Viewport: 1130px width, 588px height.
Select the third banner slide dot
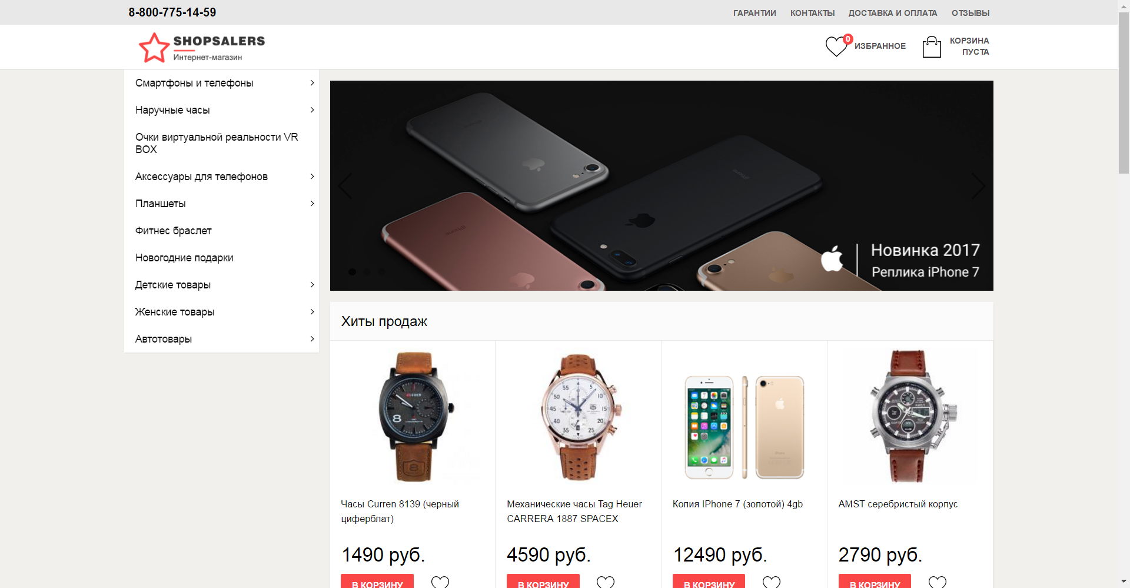point(381,272)
